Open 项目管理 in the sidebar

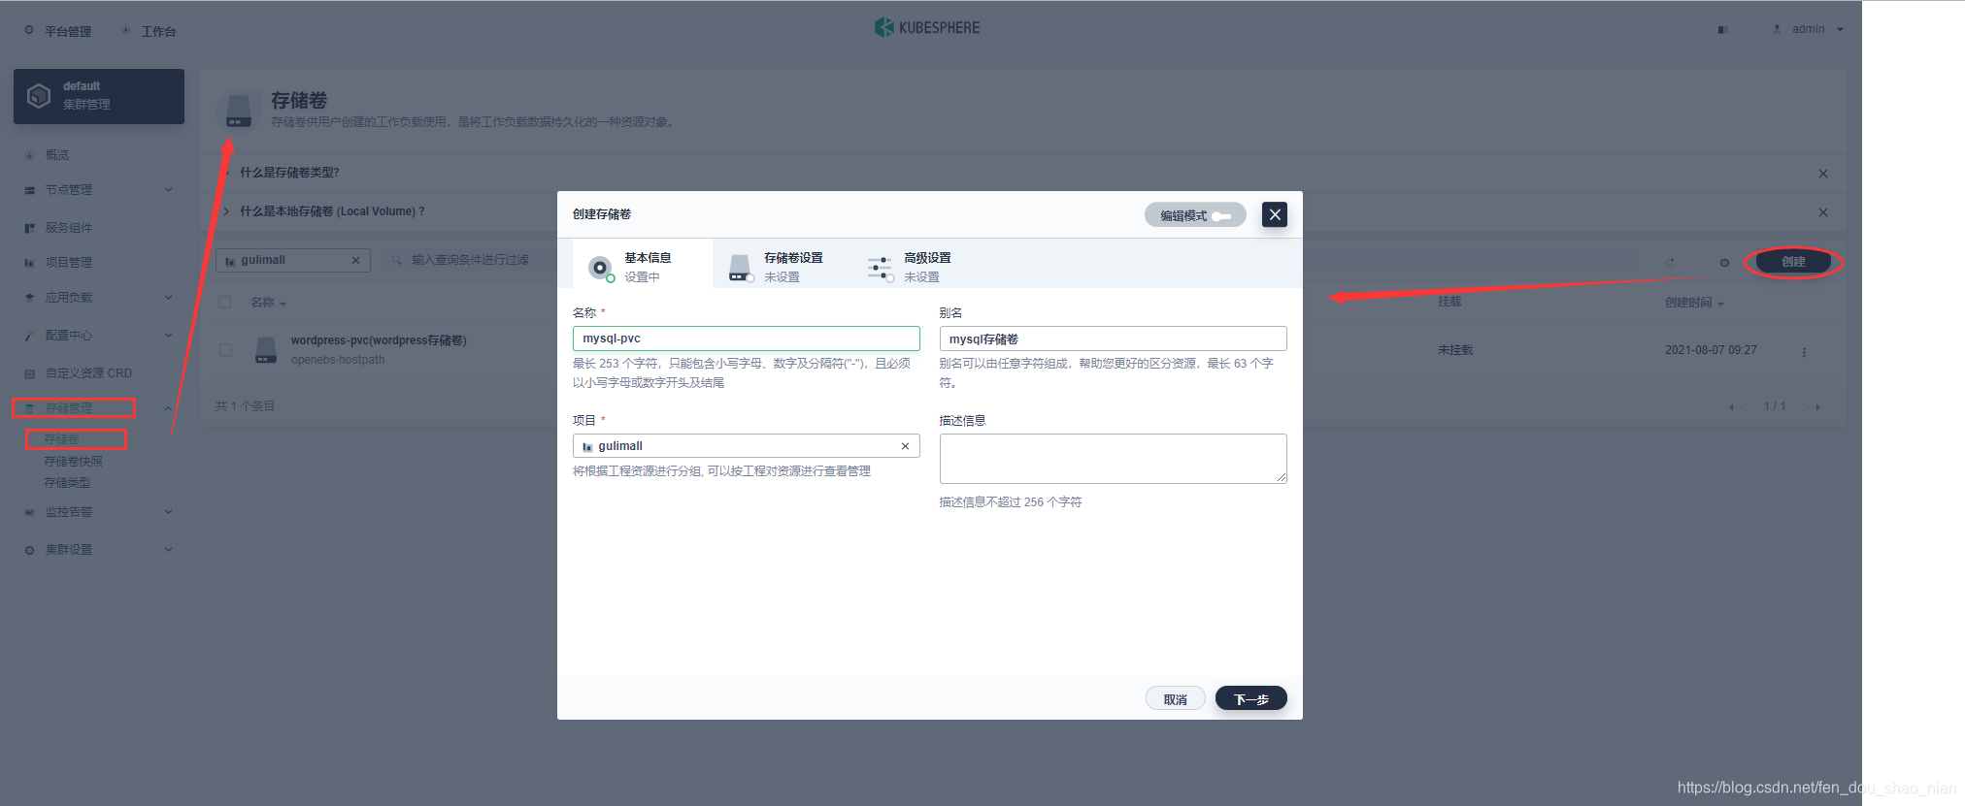point(68,263)
